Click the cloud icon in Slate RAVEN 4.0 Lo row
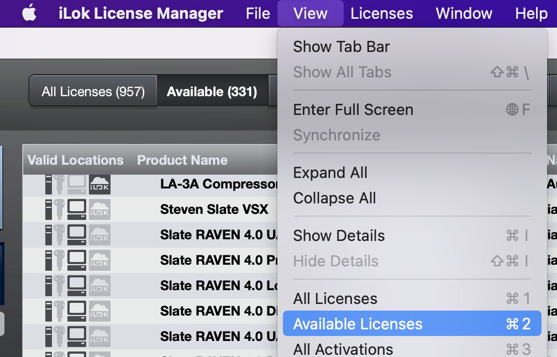 99,286
